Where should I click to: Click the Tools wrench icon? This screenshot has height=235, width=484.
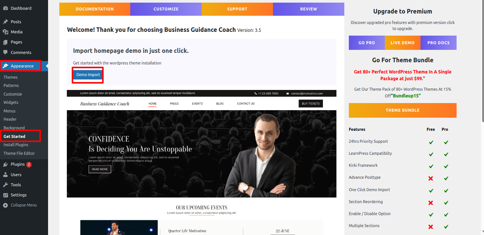pos(5,185)
